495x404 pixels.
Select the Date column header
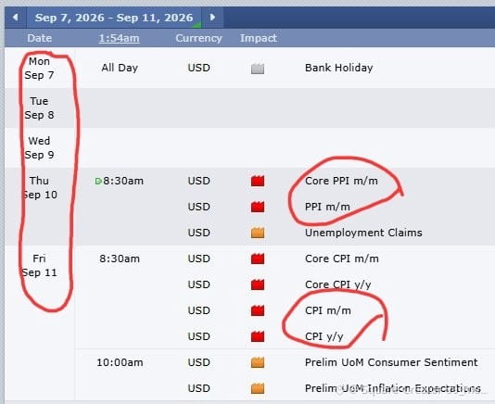(x=40, y=38)
